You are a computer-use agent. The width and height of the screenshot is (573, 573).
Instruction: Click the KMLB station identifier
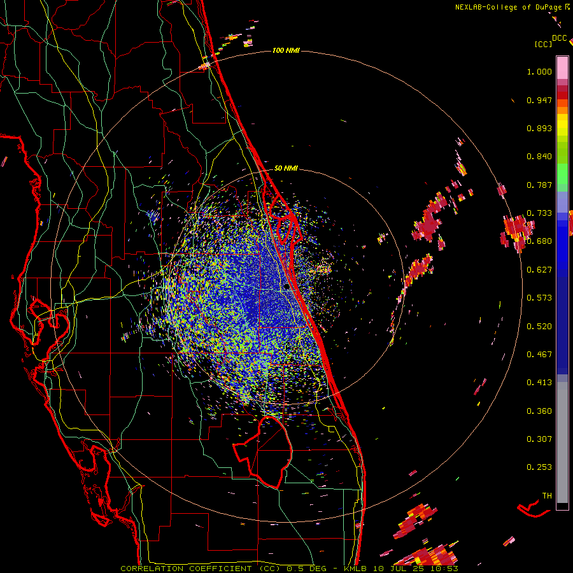pyautogui.click(x=355, y=569)
